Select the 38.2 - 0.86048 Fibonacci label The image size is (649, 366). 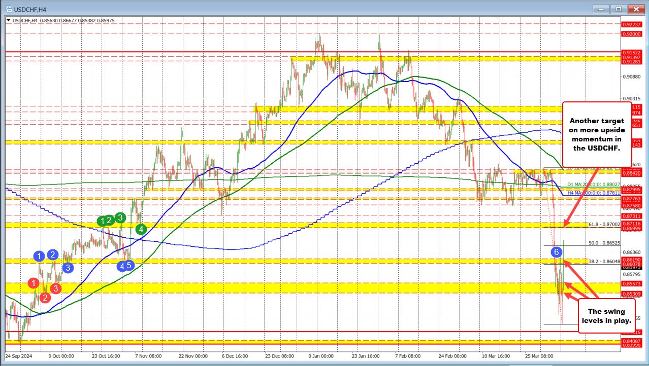[x=604, y=262]
